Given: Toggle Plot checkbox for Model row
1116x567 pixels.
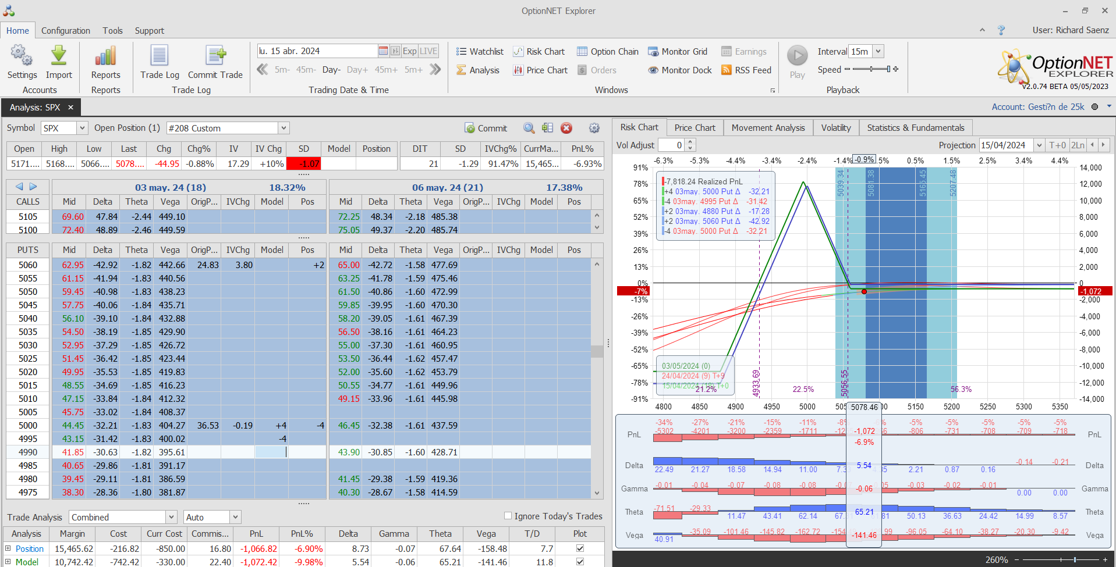Looking at the screenshot, I should tap(580, 562).
